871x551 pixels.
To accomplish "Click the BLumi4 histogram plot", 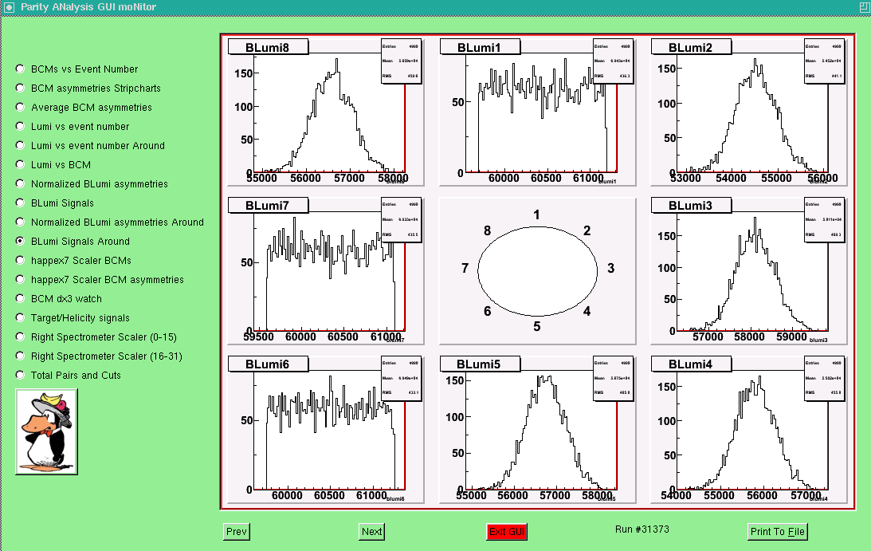I will 749,429.
